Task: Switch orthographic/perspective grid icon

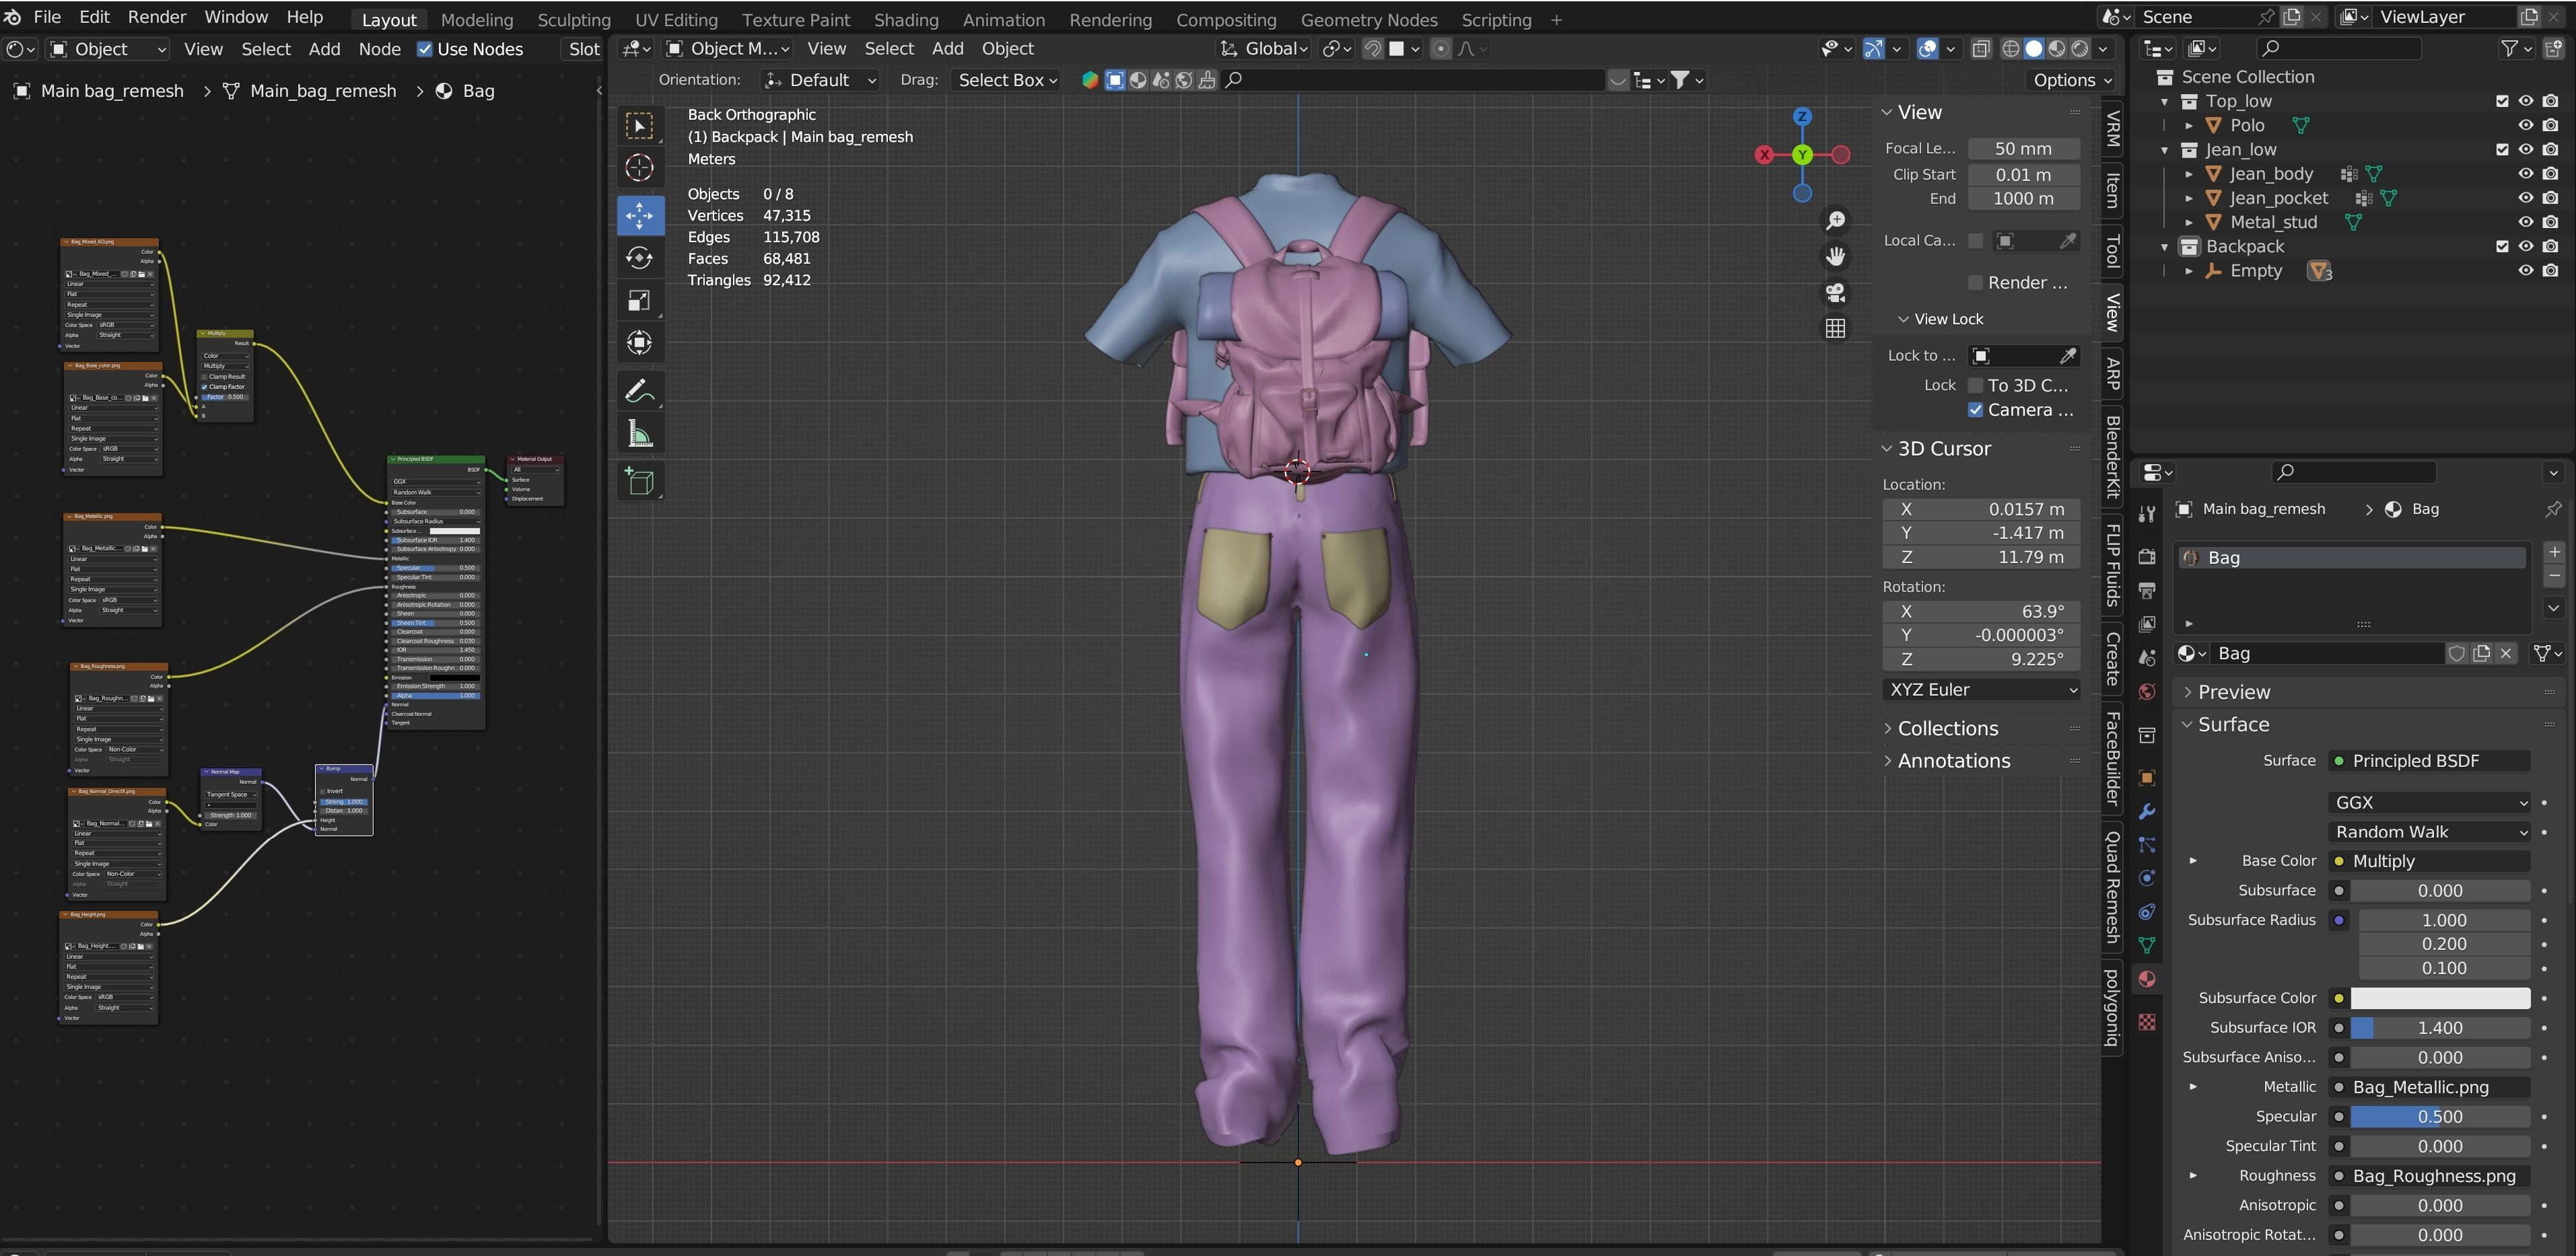Action: pos(1835,329)
